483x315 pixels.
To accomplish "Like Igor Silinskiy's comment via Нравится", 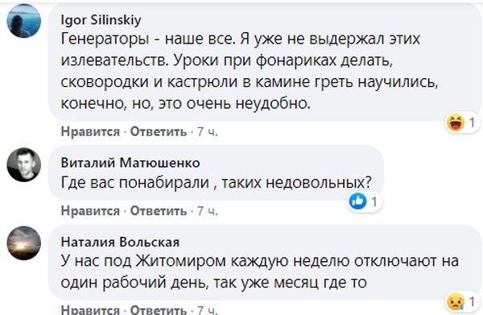I will (x=90, y=131).
